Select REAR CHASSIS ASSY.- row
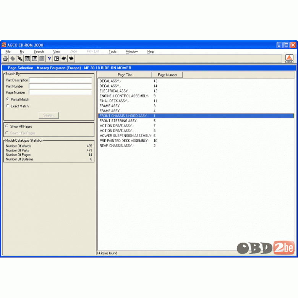This screenshot has width=298, height=298. pyautogui.click(x=196, y=146)
